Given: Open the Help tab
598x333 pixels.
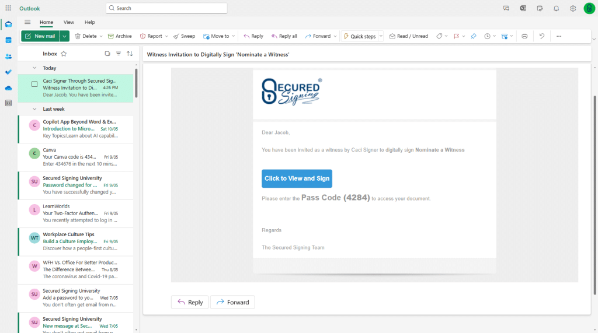Looking at the screenshot, I should 89,22.
